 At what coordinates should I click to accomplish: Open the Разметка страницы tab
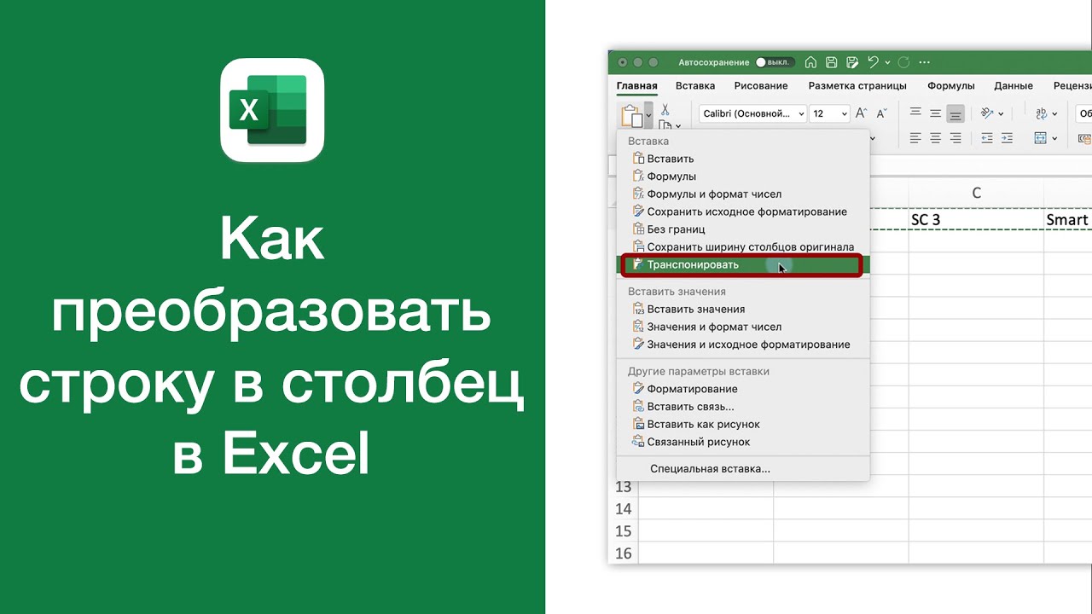click(857, 86)
